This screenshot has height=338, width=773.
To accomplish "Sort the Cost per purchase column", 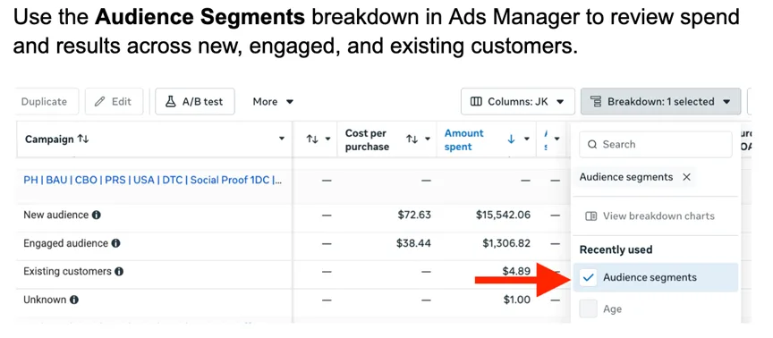I will click(x=412, y=139).
